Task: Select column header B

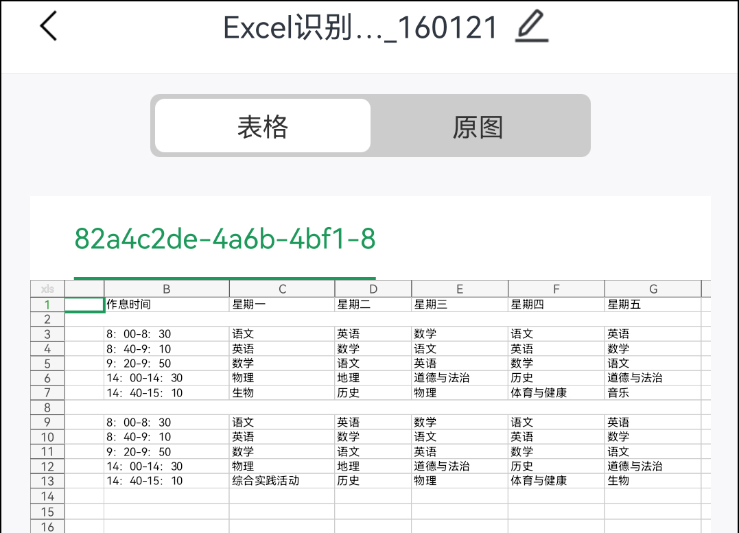Action: tap(166, 288)
